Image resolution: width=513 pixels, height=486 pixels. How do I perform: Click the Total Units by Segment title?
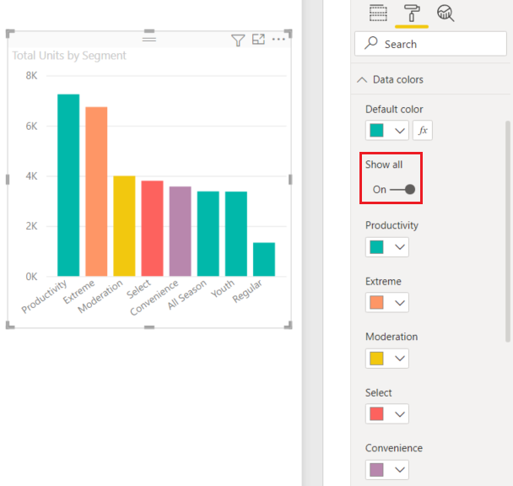69,56
